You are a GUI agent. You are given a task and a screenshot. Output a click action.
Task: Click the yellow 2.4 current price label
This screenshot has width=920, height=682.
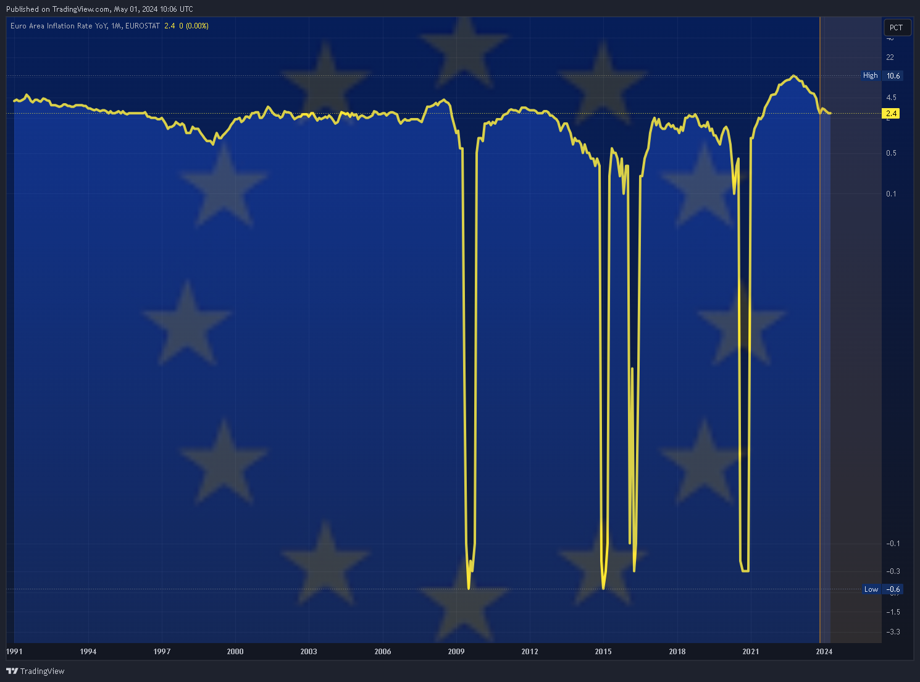pyautogui.click(x=892, y=113)
